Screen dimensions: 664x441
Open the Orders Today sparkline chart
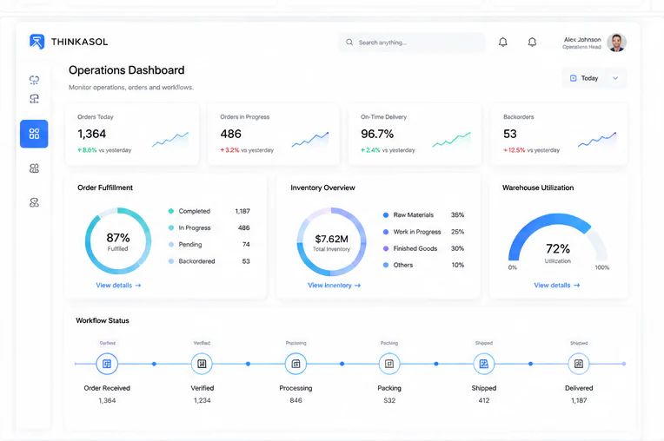tap(170, 140)
